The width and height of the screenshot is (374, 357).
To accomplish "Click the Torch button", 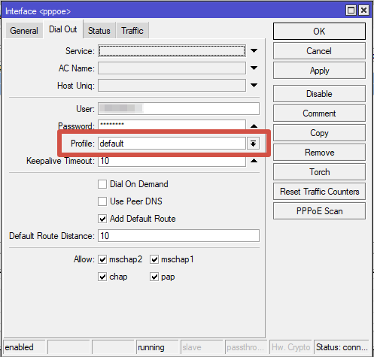I will 319,172.
